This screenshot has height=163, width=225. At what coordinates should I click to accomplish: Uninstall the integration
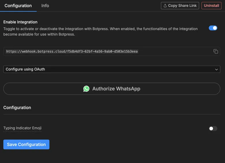211,5
